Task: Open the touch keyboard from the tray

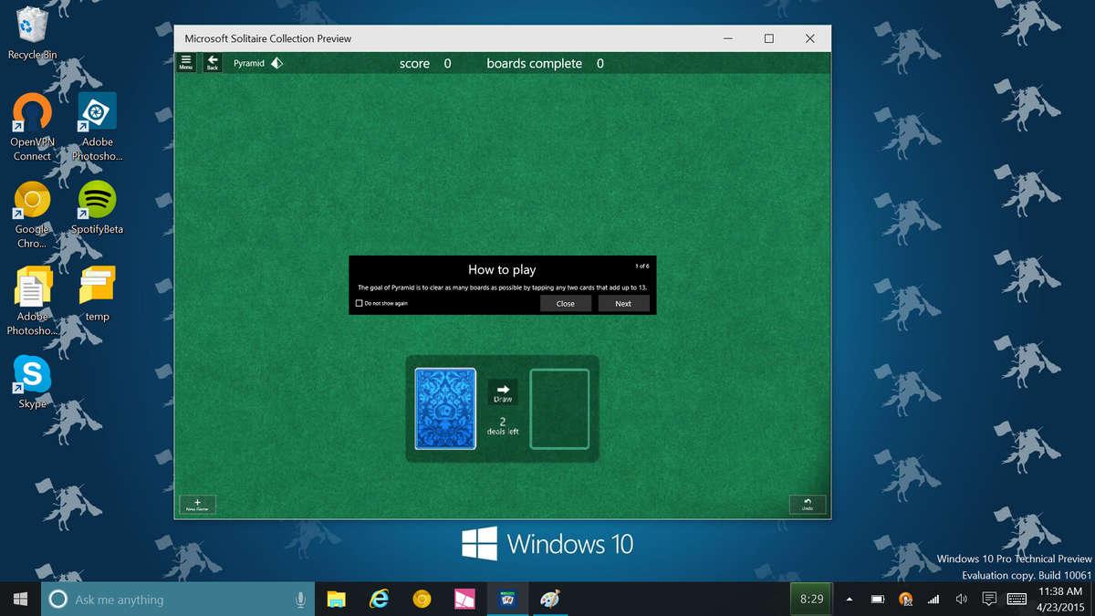Action: point(1016,600)
